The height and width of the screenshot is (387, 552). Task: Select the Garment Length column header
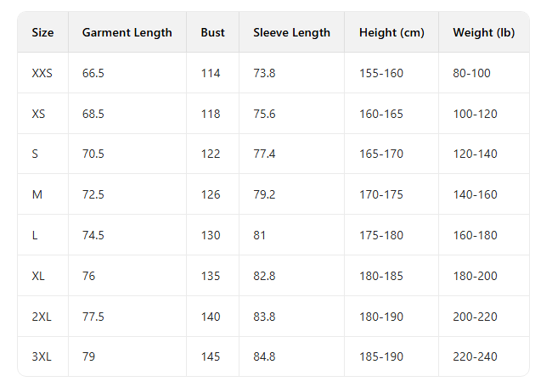tap(127, 33)
